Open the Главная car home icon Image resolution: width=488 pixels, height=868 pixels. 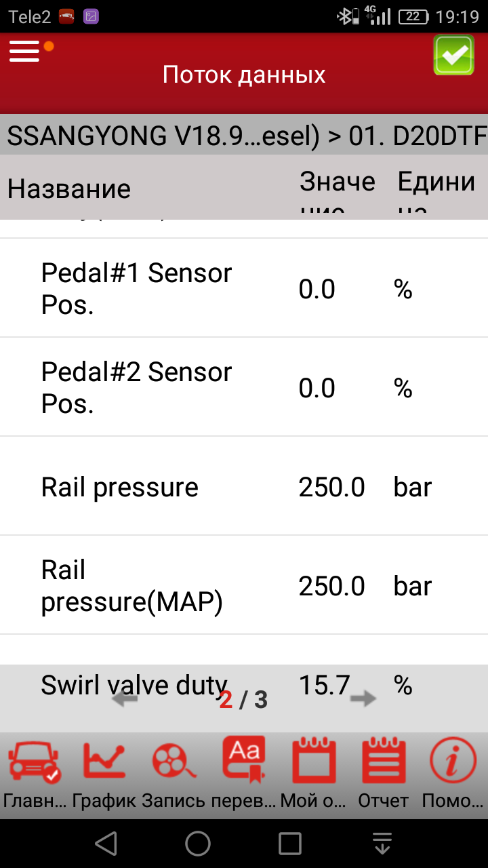pyautogui.click(x=34, y=763)
